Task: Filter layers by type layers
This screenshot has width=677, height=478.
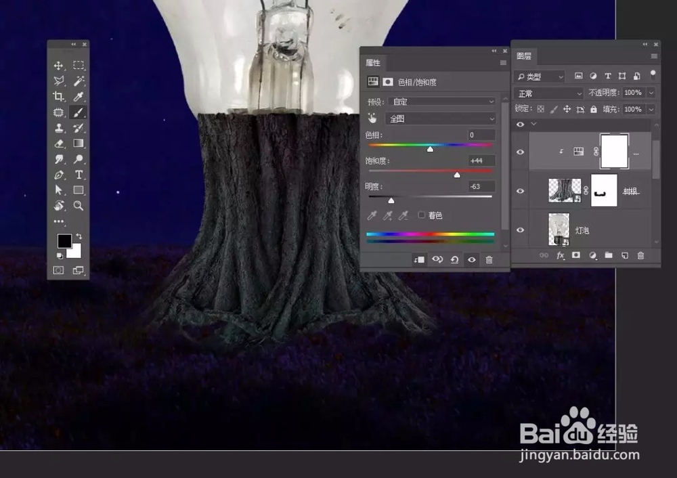Action: click(x=607, y=76)
